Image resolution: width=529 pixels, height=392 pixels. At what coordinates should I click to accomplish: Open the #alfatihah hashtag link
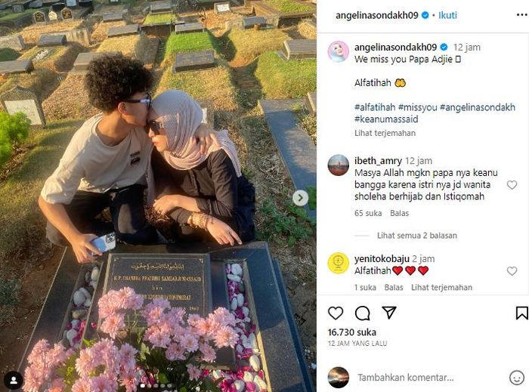point(375,107)
